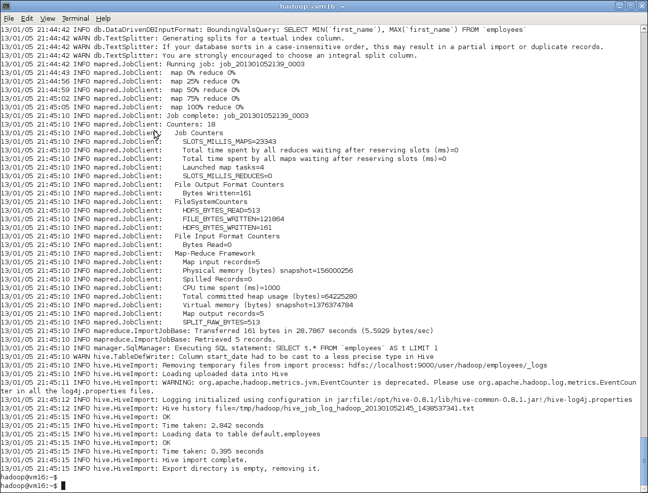Click the scrollbar up arrow

point(644,29)
